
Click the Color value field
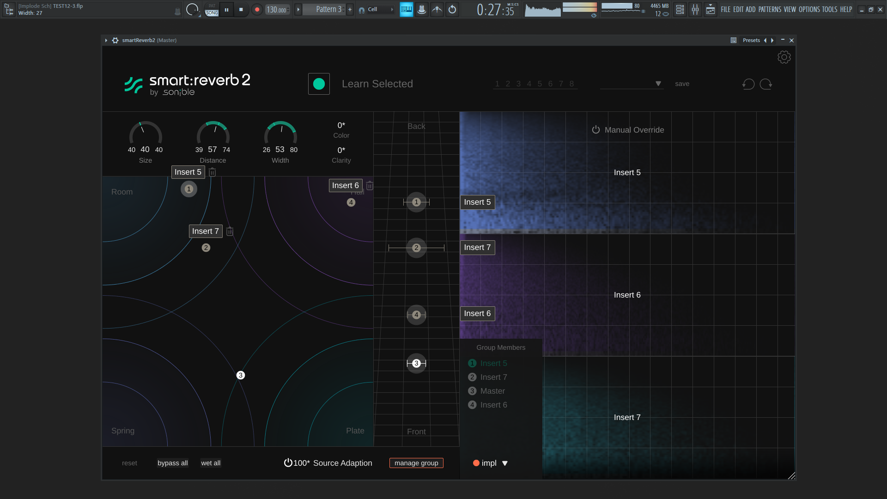click(341, 125)
